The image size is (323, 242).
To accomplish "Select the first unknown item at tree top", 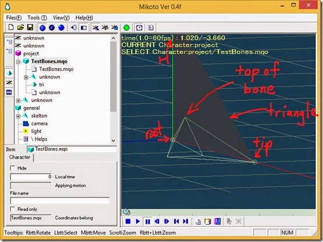I will pyautogui.click(x=34, y=38).
